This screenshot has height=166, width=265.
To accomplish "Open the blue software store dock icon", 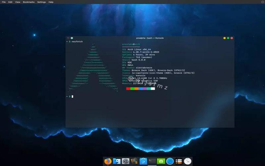I will point(143,161).
